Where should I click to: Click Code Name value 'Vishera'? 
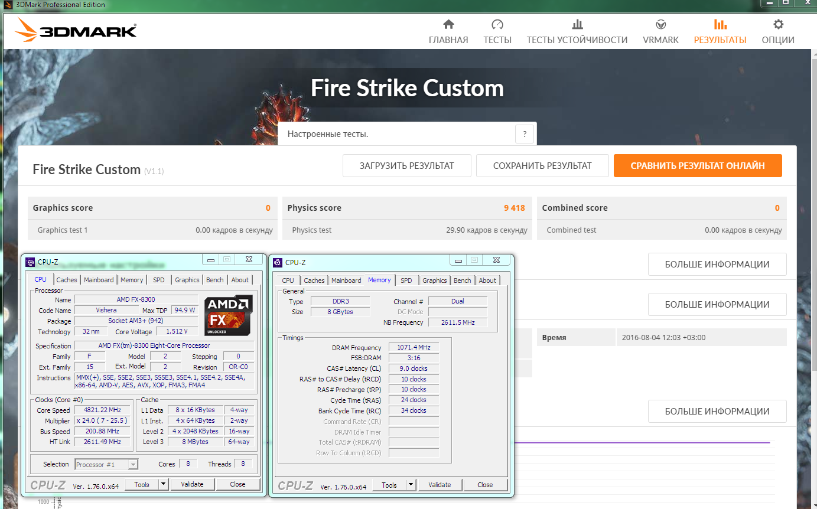click(x=106, y=310)
